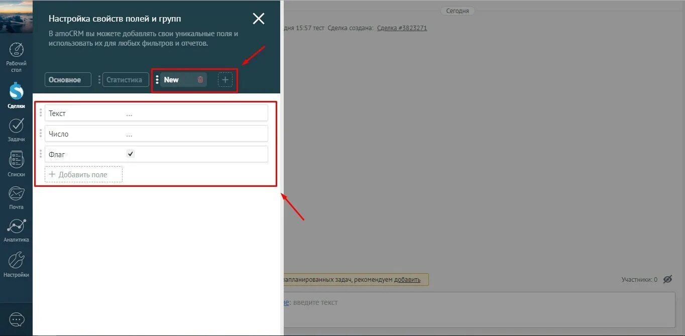Open the Число field row
Image resolution: width=685 pixels, height=336 pixels.
pos(156,134)
